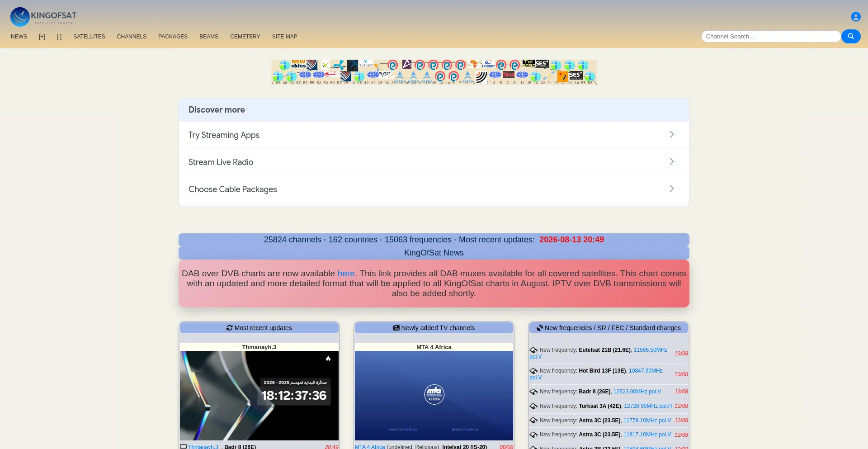Open the SITE MAP menu item
Viewport: 868px width, 449px height.
click(284, 37)
